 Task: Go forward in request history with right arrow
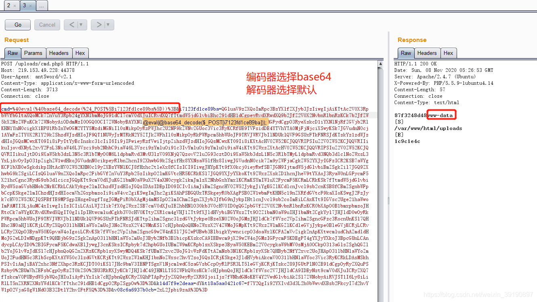pos(99,25)
